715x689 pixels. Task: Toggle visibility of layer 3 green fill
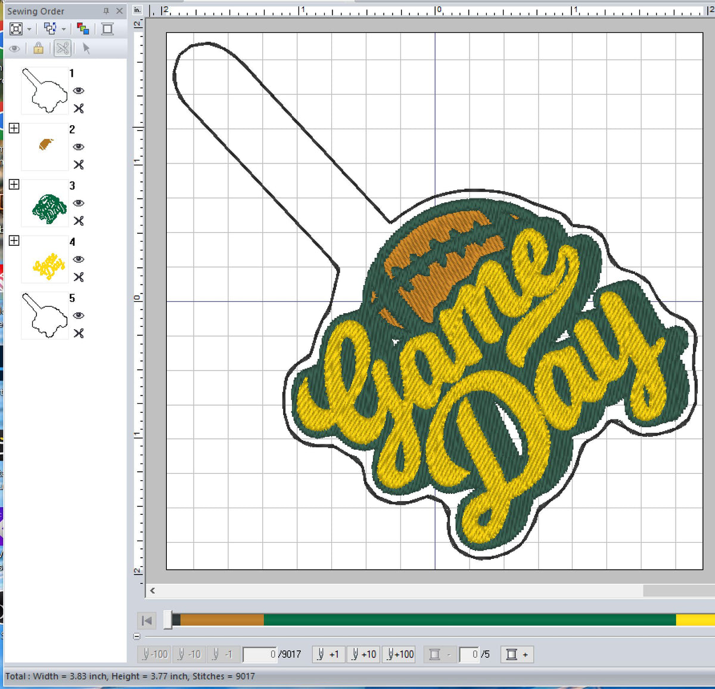(x=79, y=203)
